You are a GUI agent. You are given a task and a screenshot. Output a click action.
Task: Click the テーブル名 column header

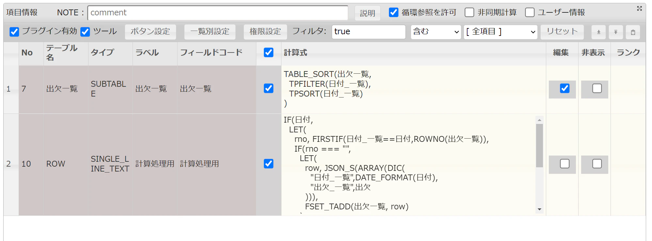point(66,53)
